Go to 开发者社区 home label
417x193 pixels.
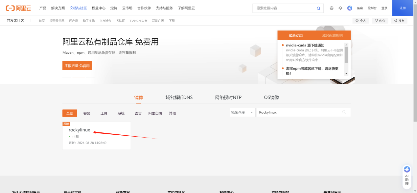[15, 21]
